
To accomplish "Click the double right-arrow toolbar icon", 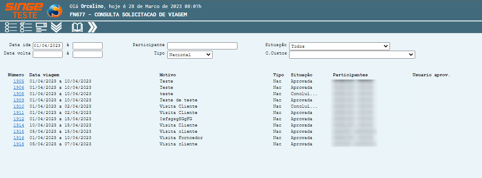I will 92,28.
